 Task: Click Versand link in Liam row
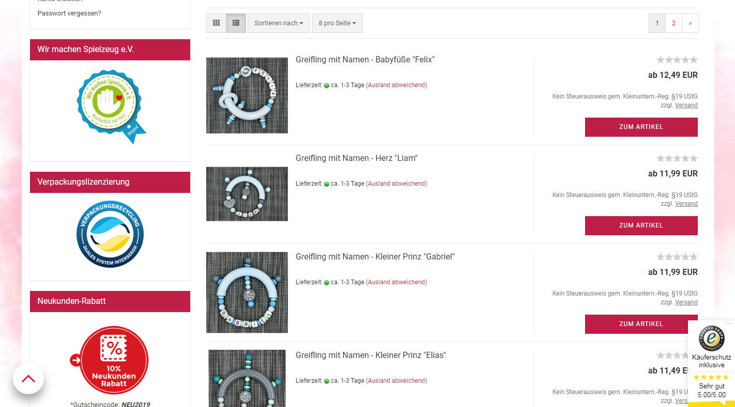(686, 204)
